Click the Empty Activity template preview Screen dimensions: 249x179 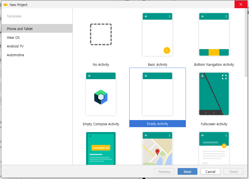[157, 94]
